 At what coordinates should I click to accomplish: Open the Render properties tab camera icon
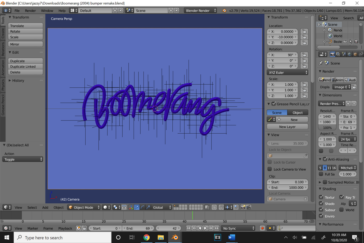pyautogui.click(x=332, y=54)
